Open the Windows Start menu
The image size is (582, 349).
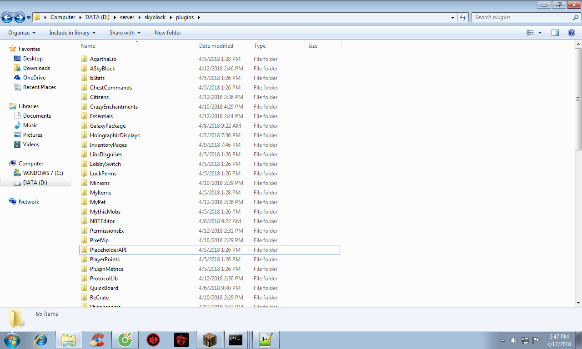11,339
